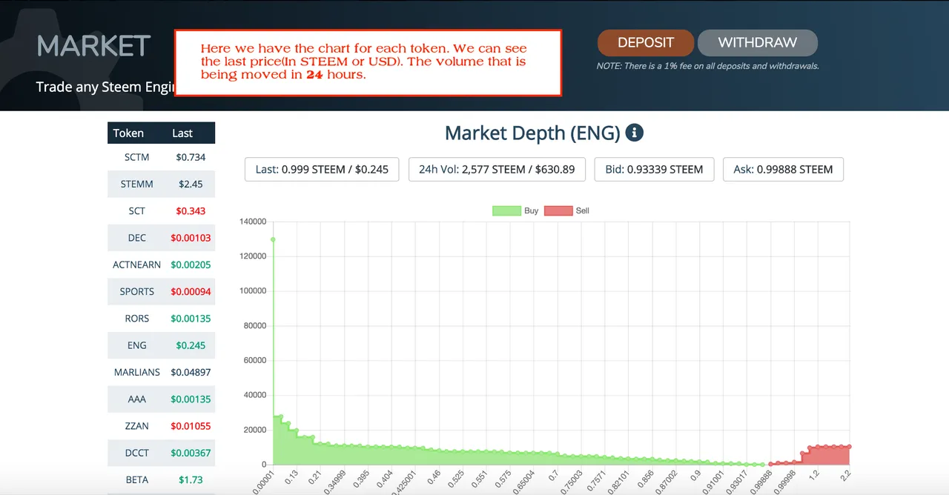Select the AAA token row

pyautogui.click(x=161, y=399)
